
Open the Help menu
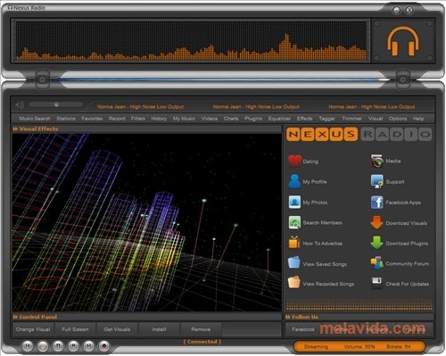[x=418, y=119]
